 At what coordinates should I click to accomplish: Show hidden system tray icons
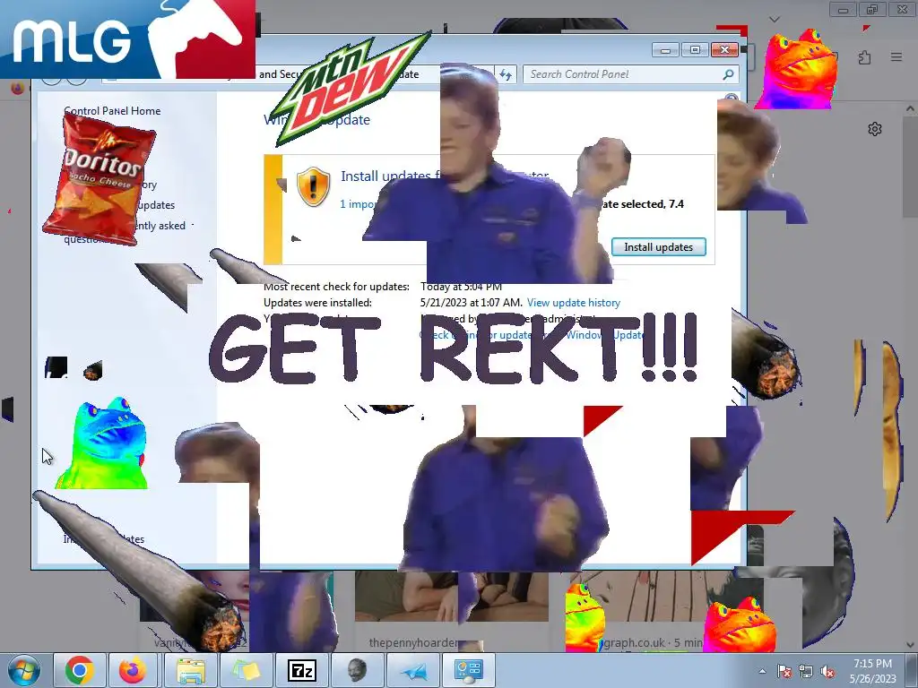(x=762, y=671)
